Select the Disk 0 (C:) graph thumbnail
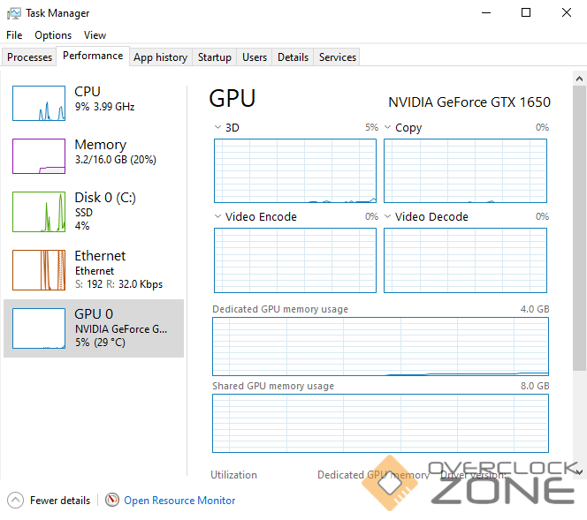587x520 pixels. tap(39, 212)
